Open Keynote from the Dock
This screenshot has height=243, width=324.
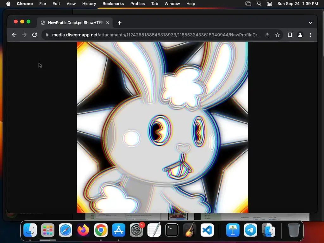click(x=233, y=230)
